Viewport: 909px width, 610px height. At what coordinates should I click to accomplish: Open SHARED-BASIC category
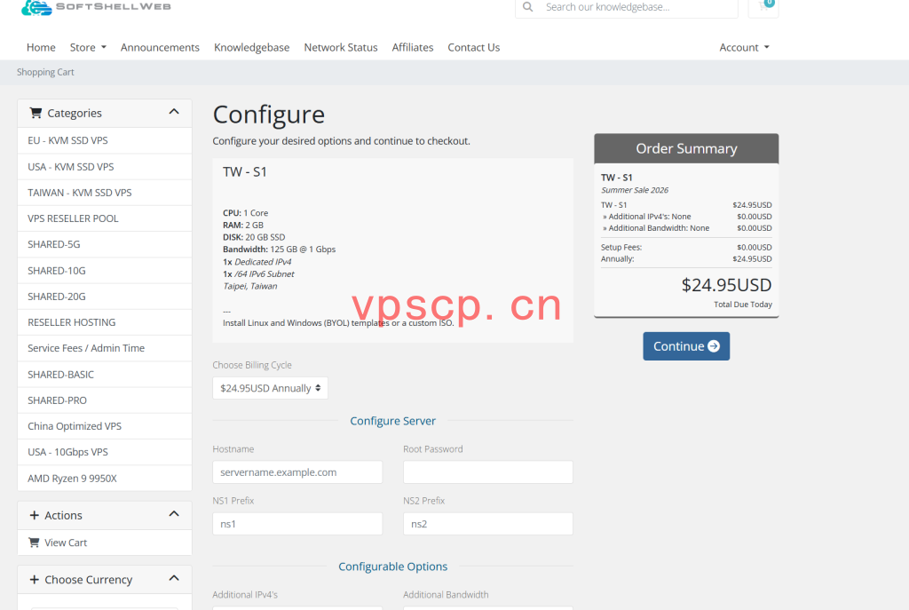[x=105, y=374]
